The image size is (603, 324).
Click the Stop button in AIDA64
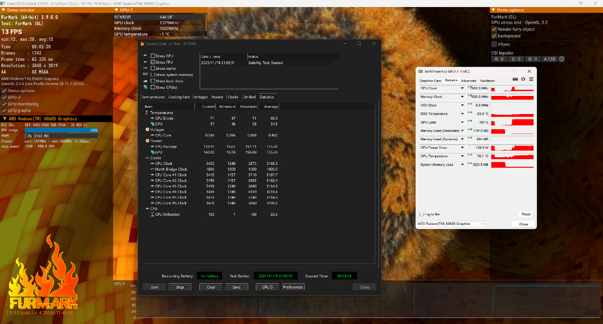179,287
